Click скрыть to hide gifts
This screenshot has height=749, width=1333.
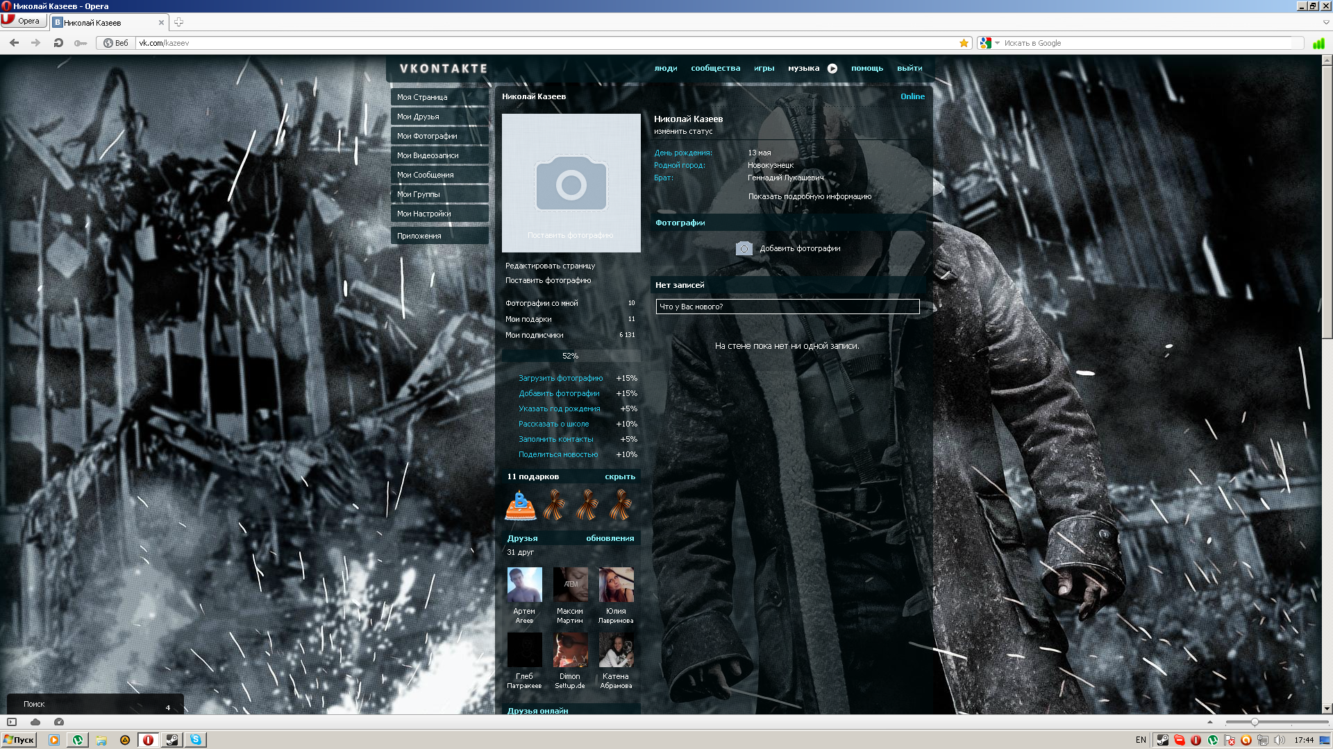619,476
